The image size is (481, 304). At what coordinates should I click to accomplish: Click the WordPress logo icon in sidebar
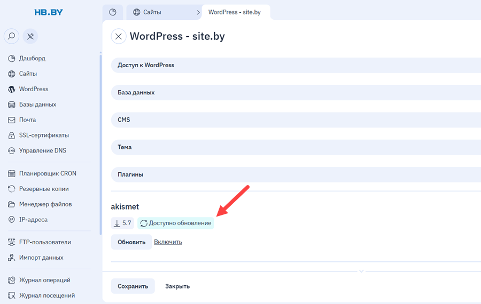click(12, 89)
